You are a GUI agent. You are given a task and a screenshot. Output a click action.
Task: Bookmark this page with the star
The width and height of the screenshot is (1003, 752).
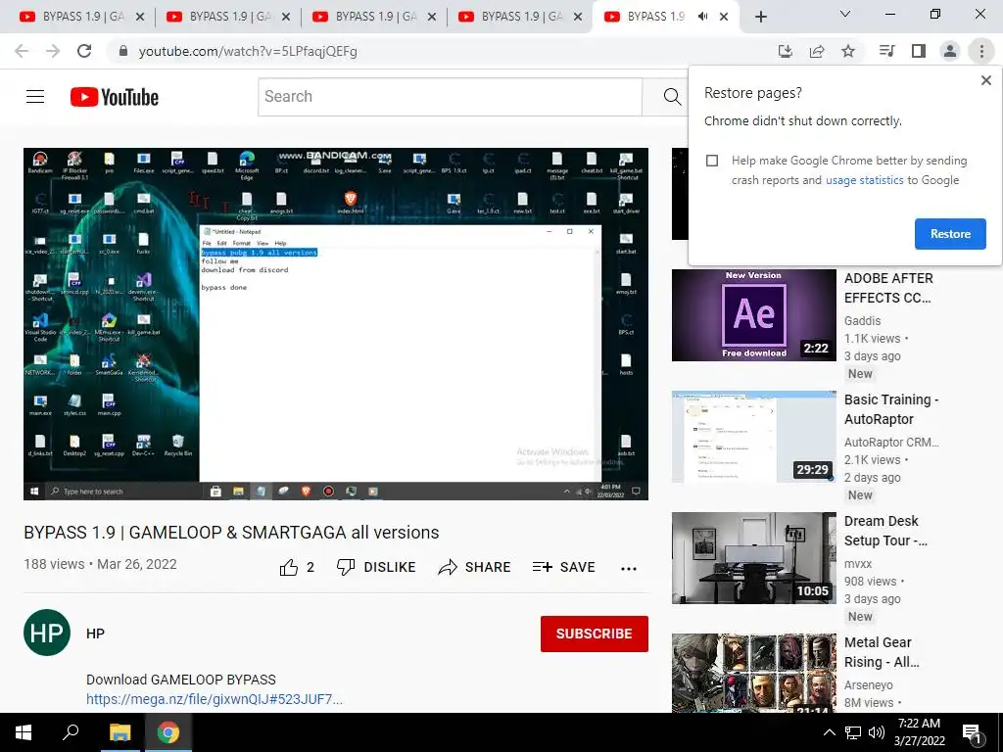[x=848, y=51]
